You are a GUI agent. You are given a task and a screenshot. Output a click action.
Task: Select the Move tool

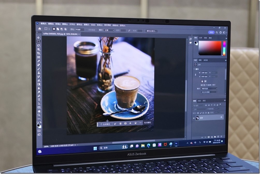tap(38, 38)
